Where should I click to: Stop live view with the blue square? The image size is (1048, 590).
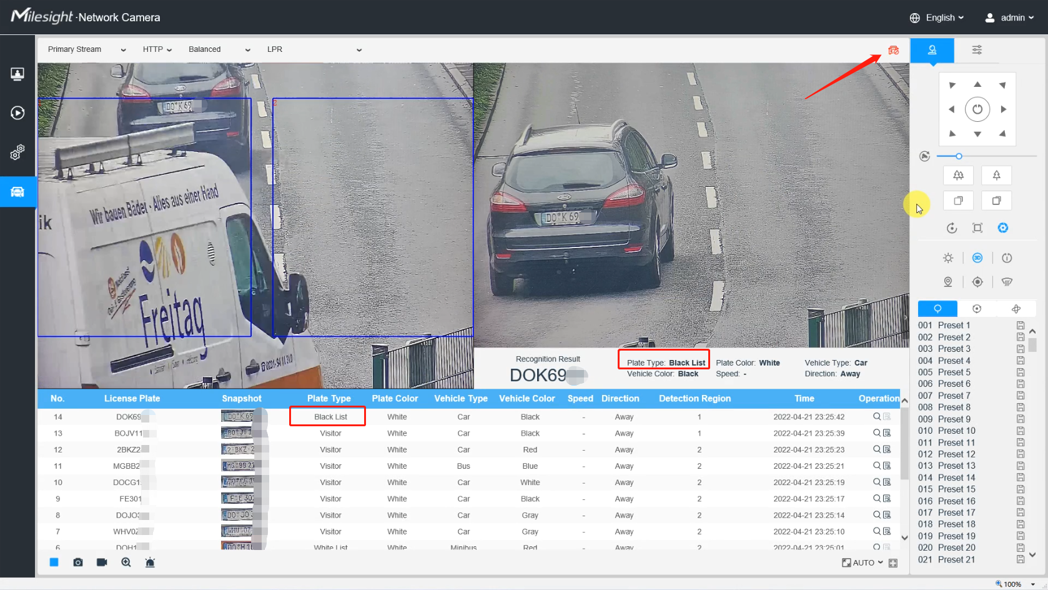pos(54,562)
